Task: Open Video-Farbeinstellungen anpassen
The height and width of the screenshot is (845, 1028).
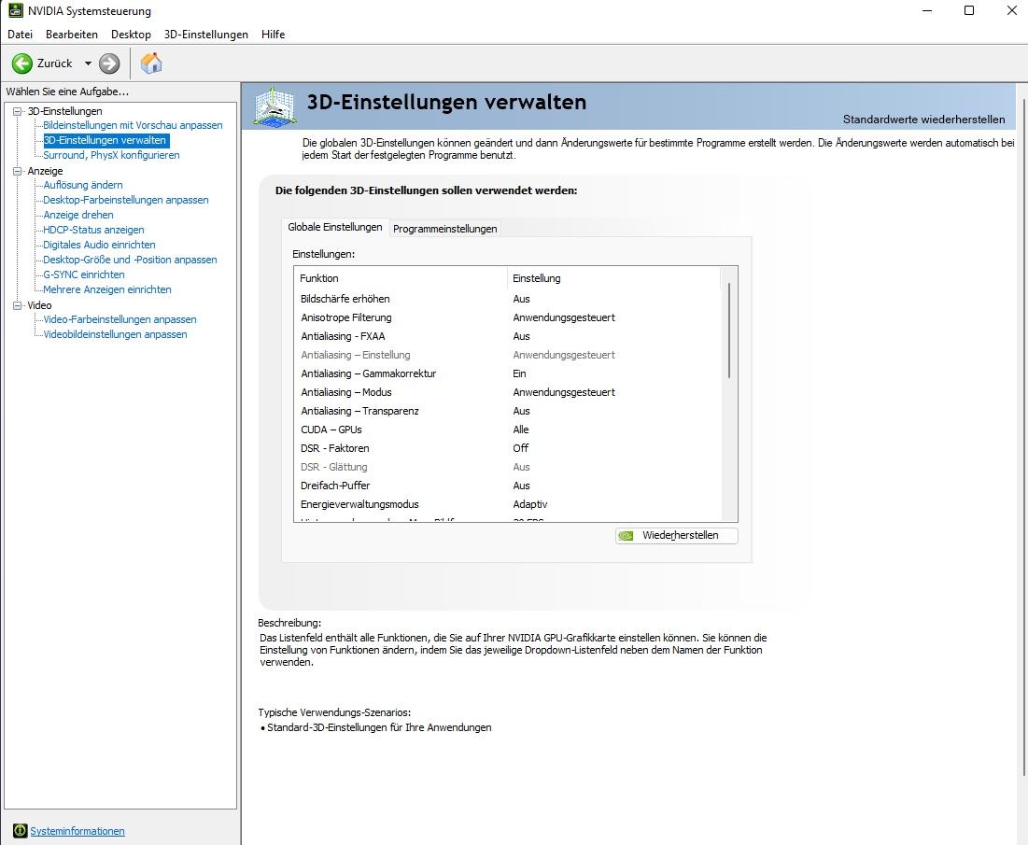Action: pos(120,319)
